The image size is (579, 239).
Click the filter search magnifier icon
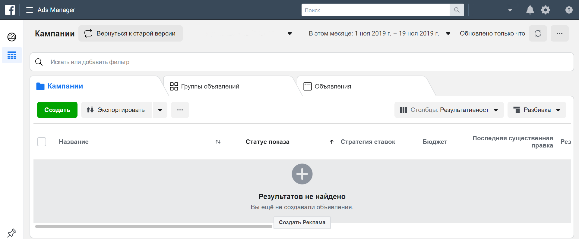39,62
